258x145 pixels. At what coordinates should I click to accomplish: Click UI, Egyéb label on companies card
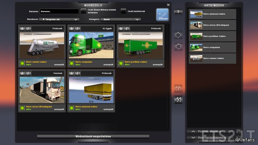[107, 28]
